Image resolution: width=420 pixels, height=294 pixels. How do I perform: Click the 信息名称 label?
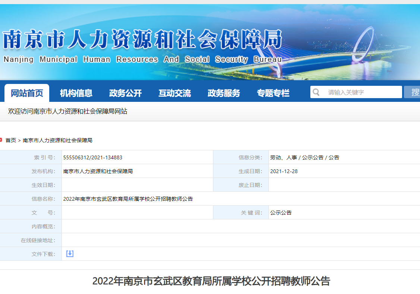43,199
